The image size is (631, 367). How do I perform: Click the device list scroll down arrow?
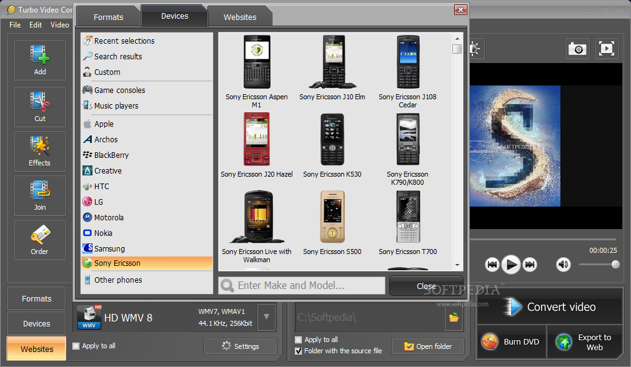(457, 265)
